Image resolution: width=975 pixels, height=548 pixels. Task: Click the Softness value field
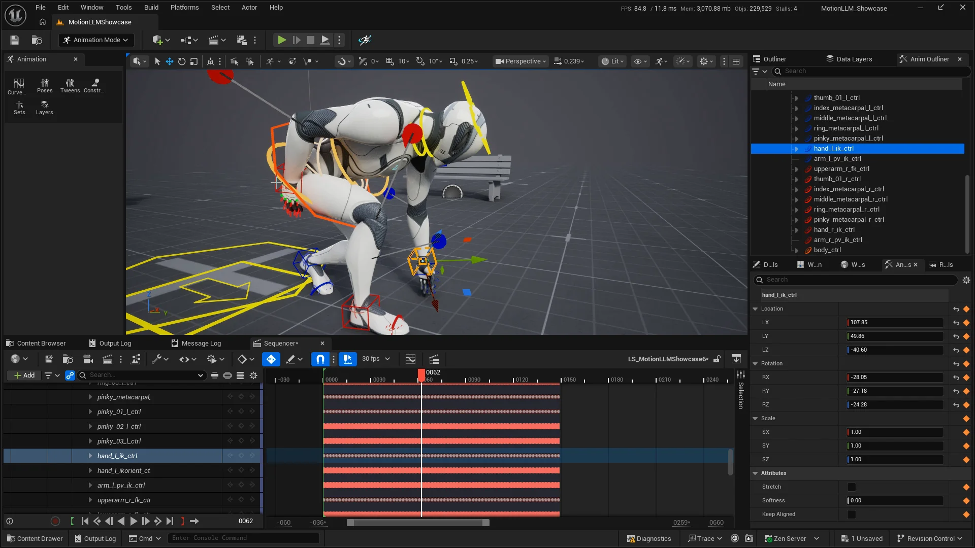click(x=895, y=501)
